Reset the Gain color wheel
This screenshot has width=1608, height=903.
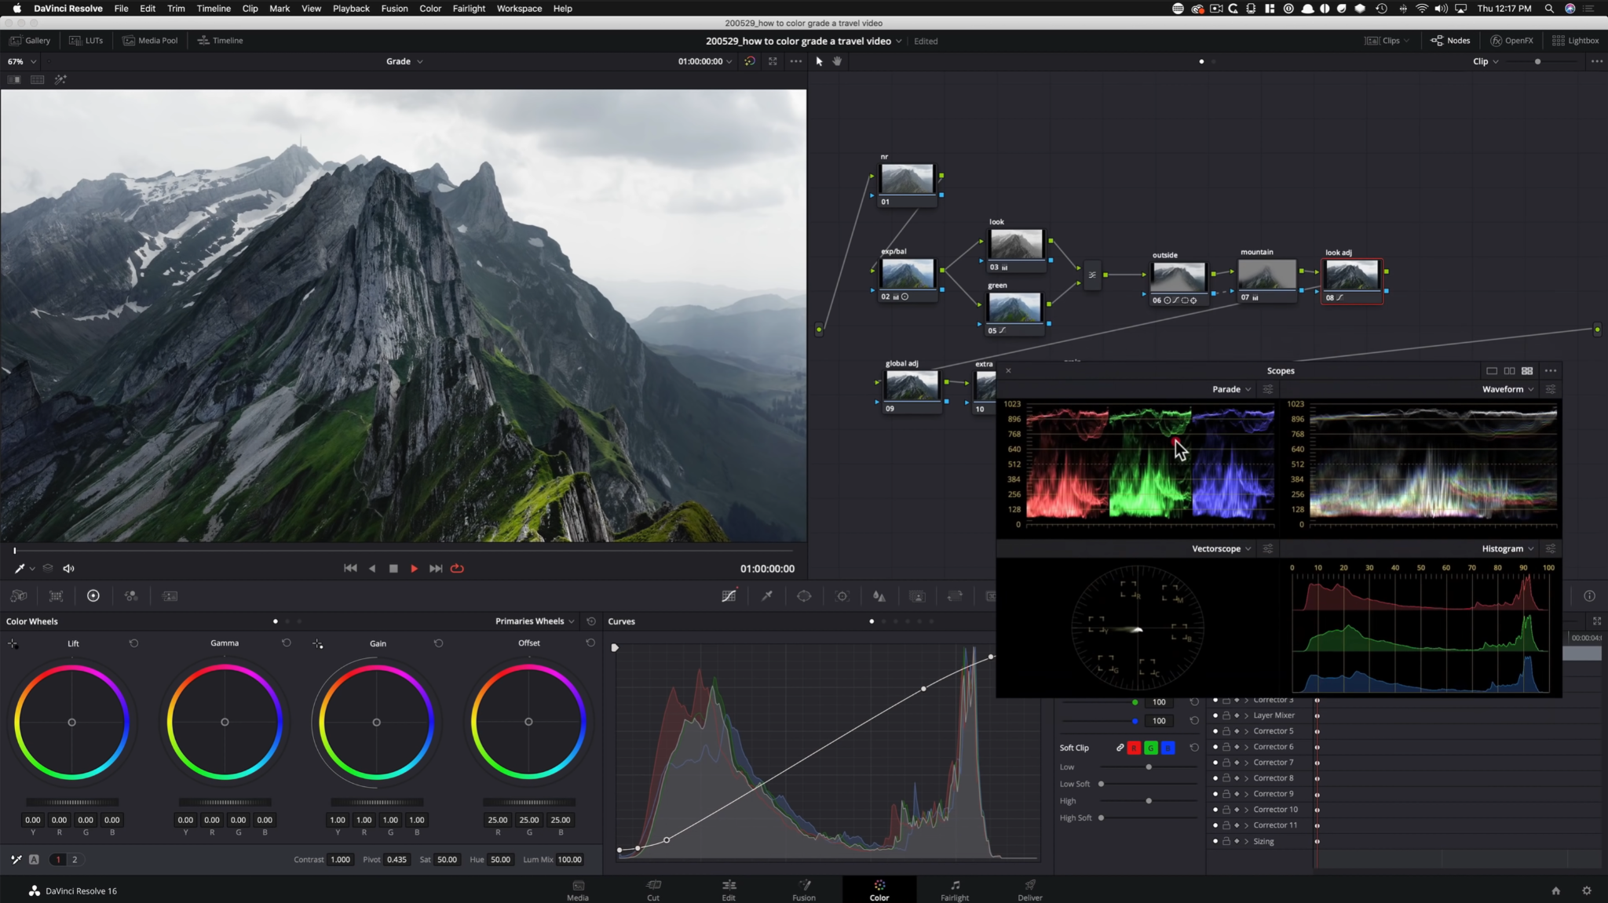click(438, 643)
